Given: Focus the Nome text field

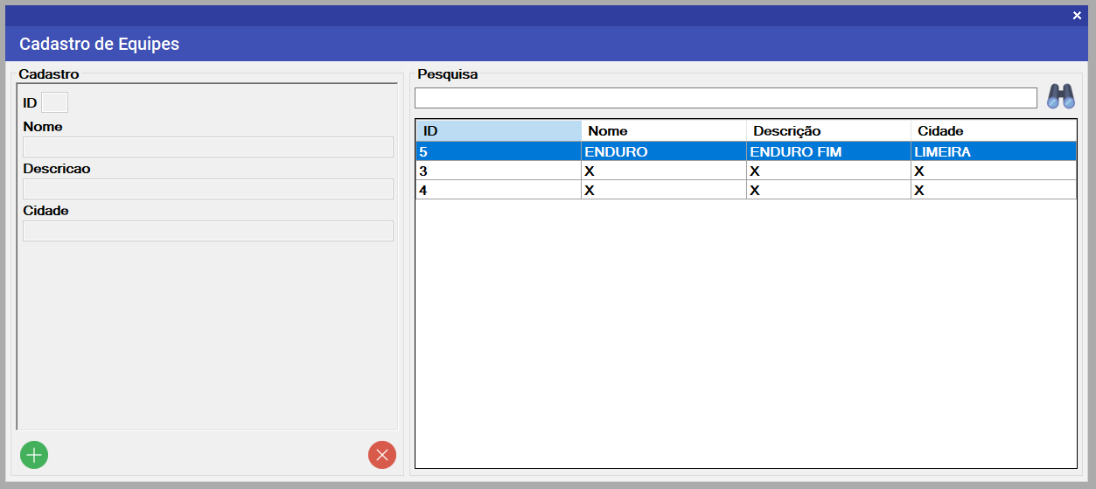Looking at the screenshot, I should (208, 147).
